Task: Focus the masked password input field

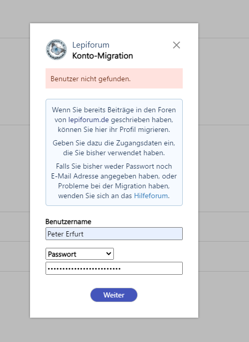Action: click(114, 269)
